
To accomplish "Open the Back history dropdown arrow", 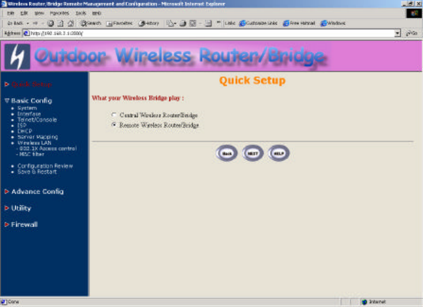I will point(28,23).
